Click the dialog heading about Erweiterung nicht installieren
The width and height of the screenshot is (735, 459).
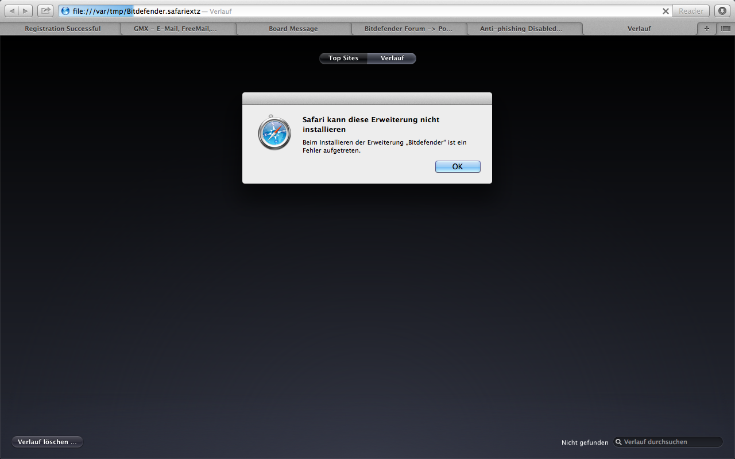pyautogui.click(x=371, y=125)
